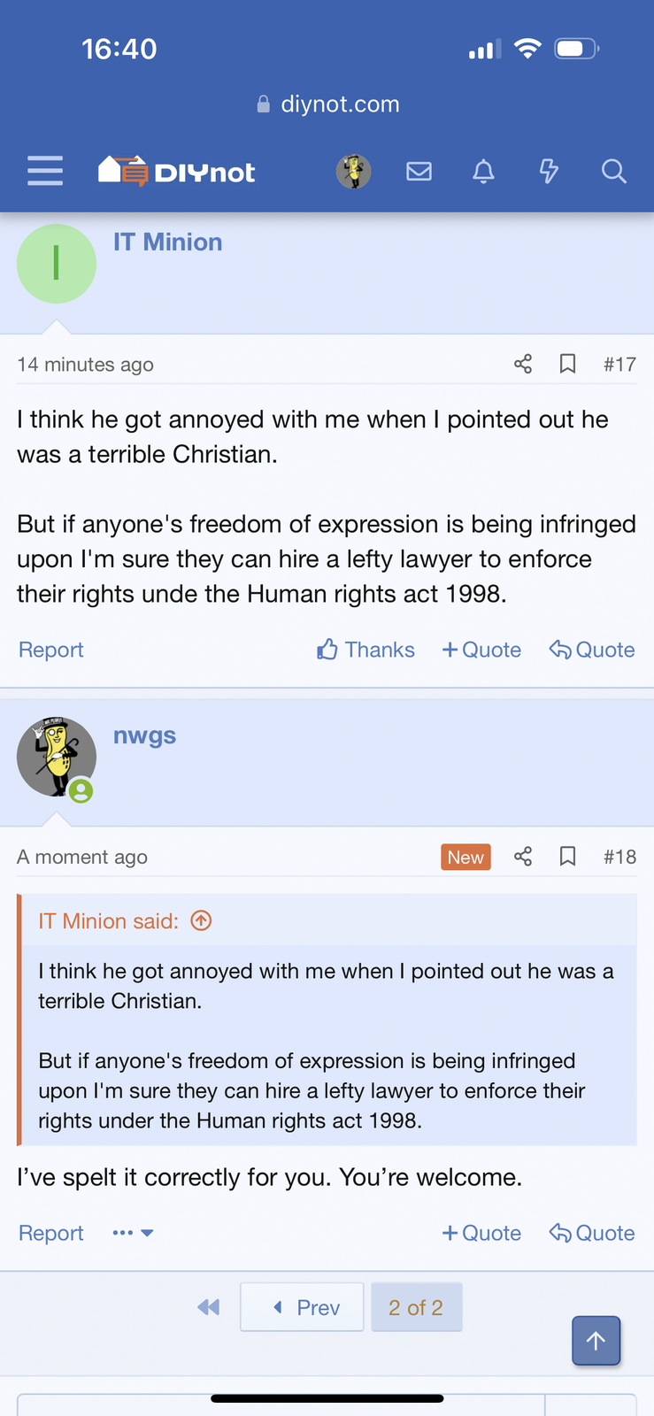This screenshot has width=654, height=1416.
Task: Open your profile avatar in the header
Action: pos(353,172)
